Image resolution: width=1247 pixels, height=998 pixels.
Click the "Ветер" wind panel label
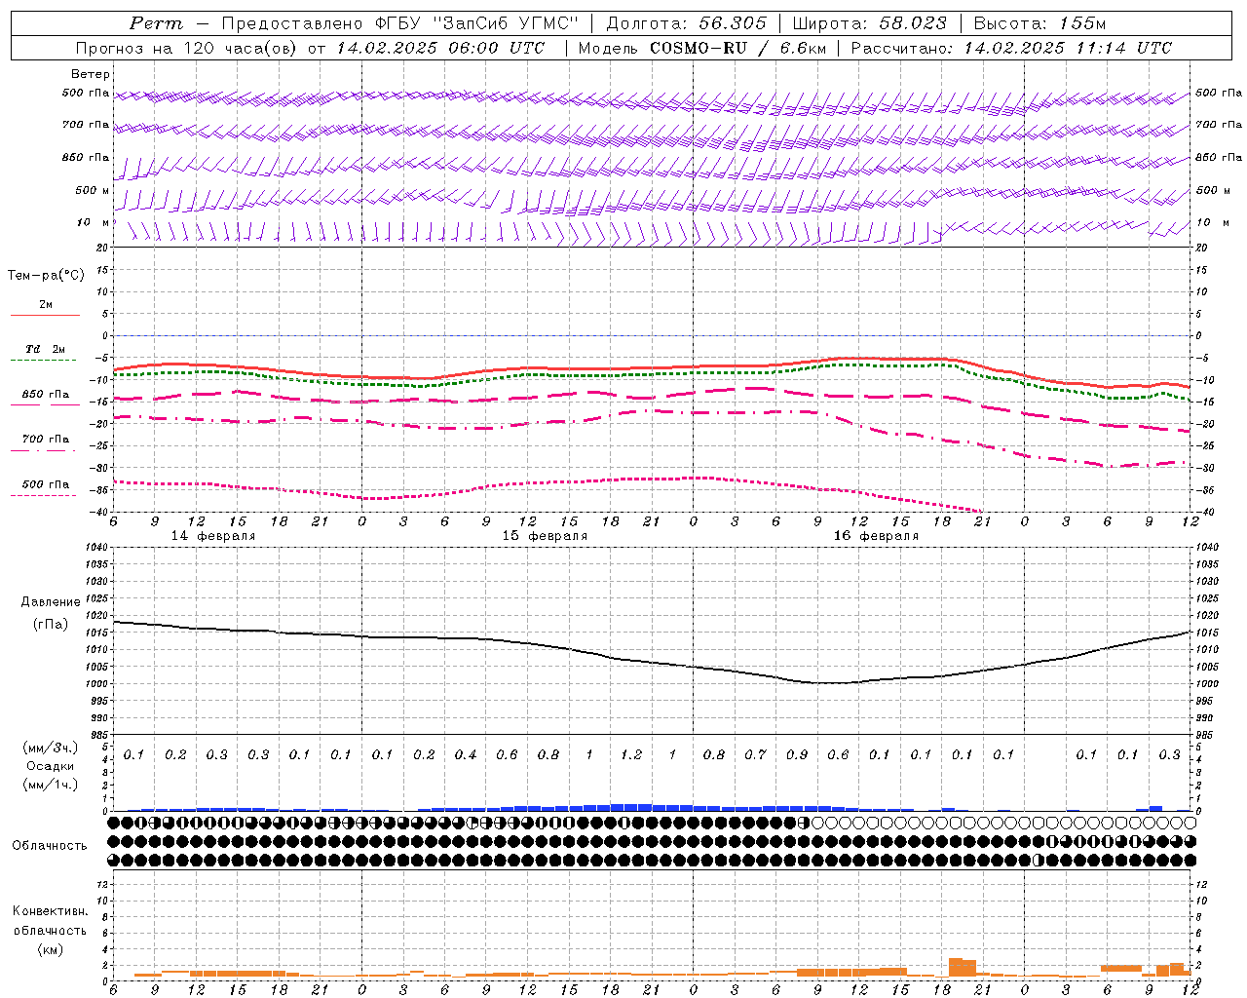(x=90, y=74)
